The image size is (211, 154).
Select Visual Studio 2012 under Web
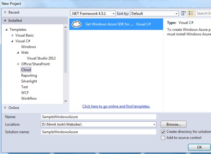[41, 58]
